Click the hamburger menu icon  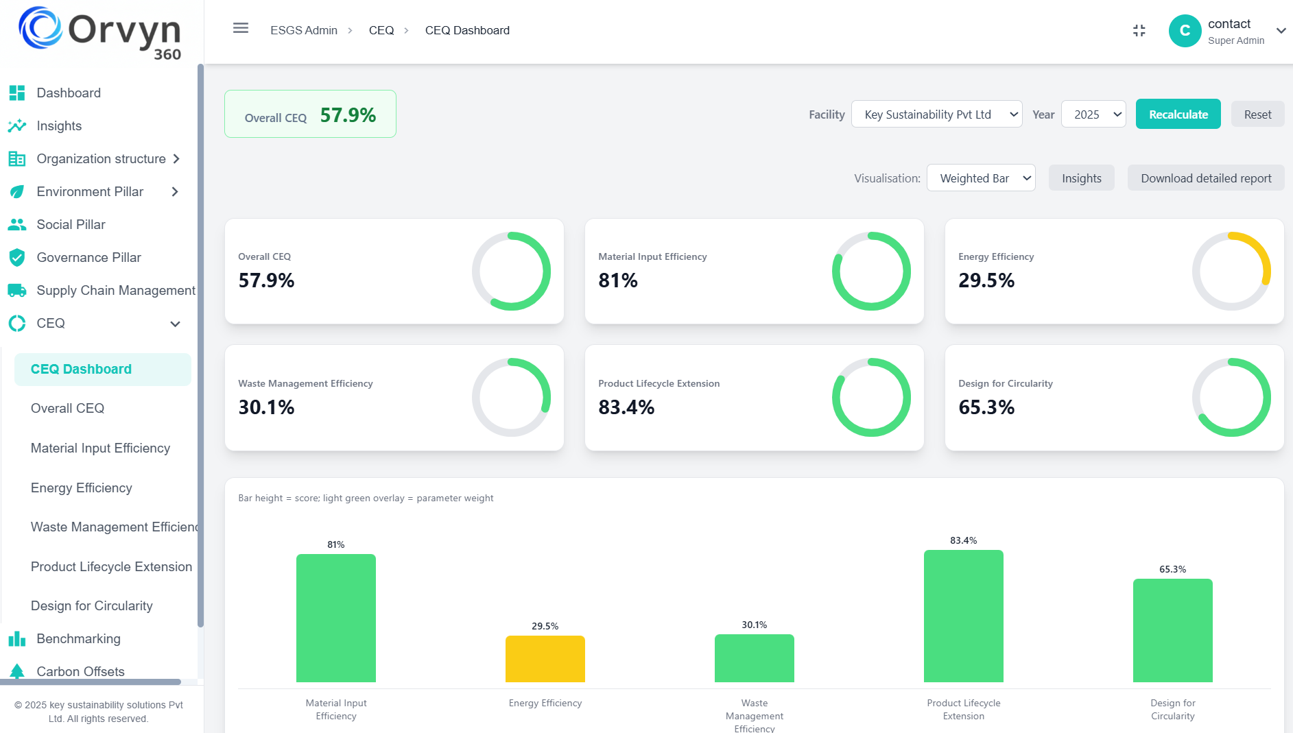coord(240,28)
